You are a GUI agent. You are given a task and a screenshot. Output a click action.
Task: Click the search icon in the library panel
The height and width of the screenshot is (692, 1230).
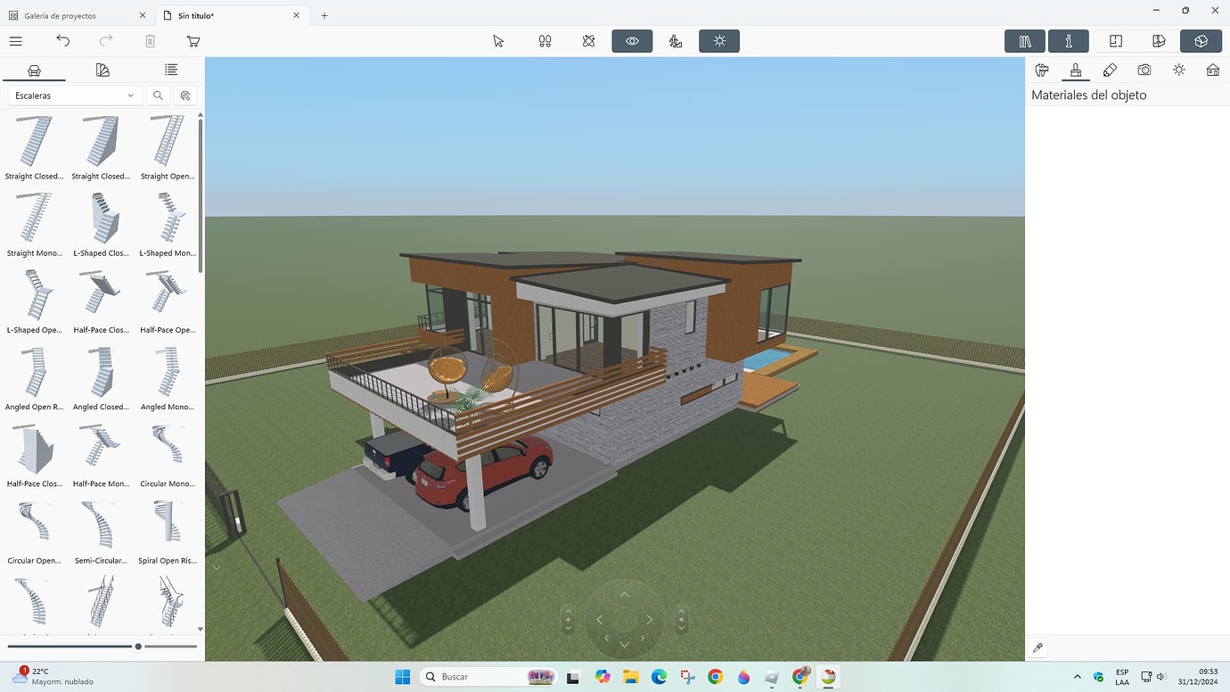click(158, 95)
